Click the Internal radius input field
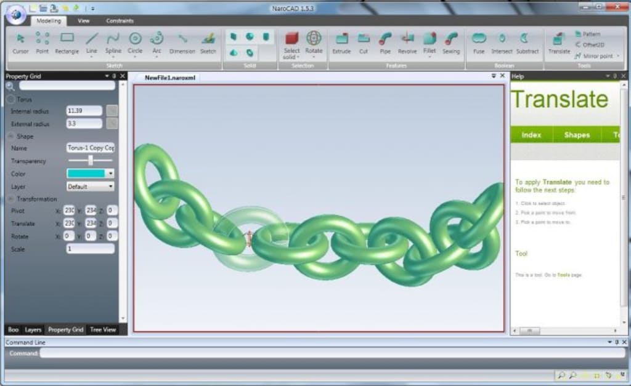The height and width of the screenshot is (386, 631). 84,111
